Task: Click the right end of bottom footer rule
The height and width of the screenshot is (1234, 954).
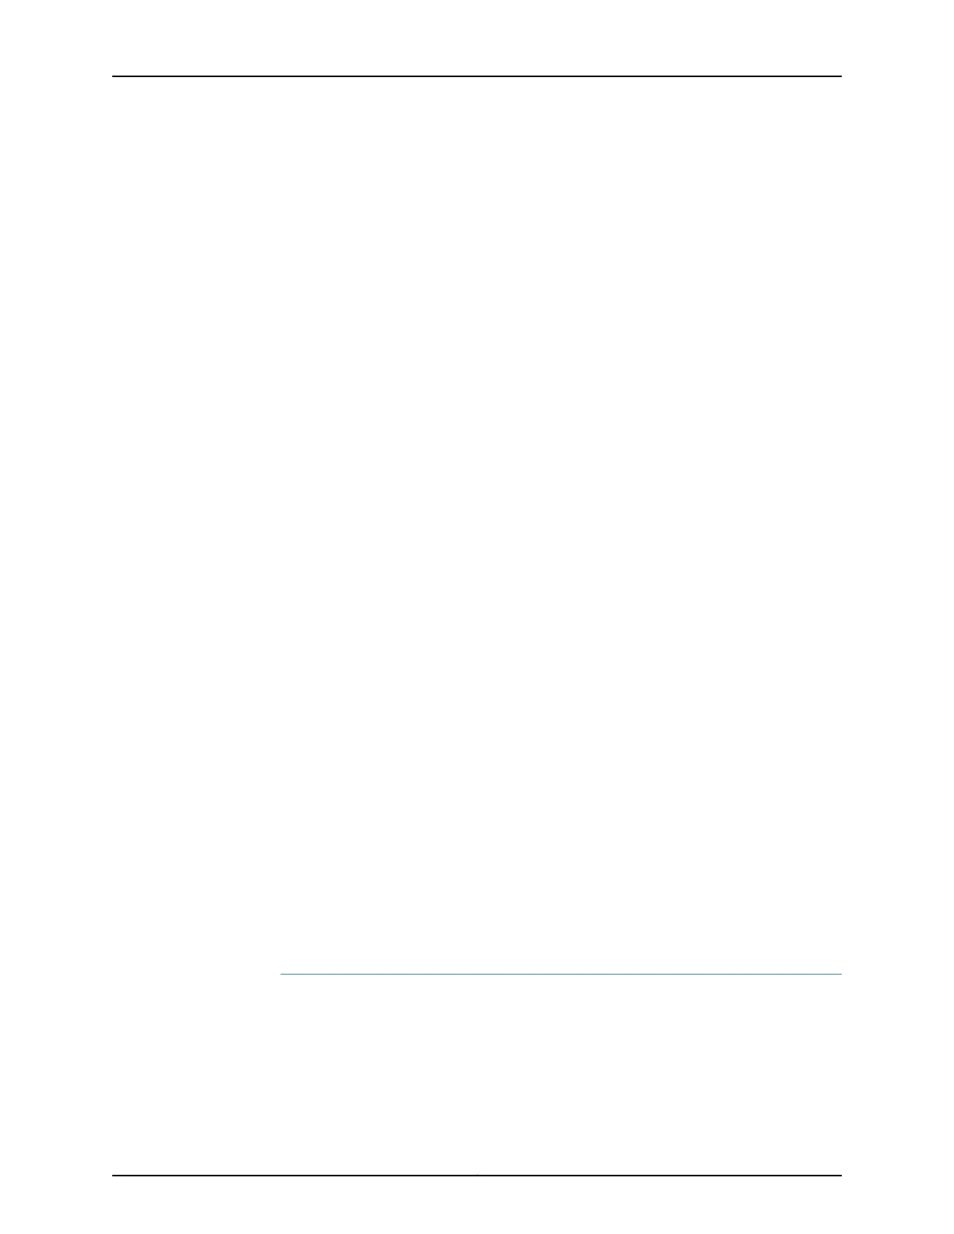Action: click(x=840, y=1176)
